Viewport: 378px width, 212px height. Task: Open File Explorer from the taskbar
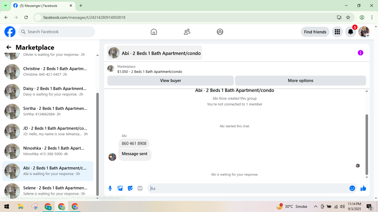[x=20, y=206]
